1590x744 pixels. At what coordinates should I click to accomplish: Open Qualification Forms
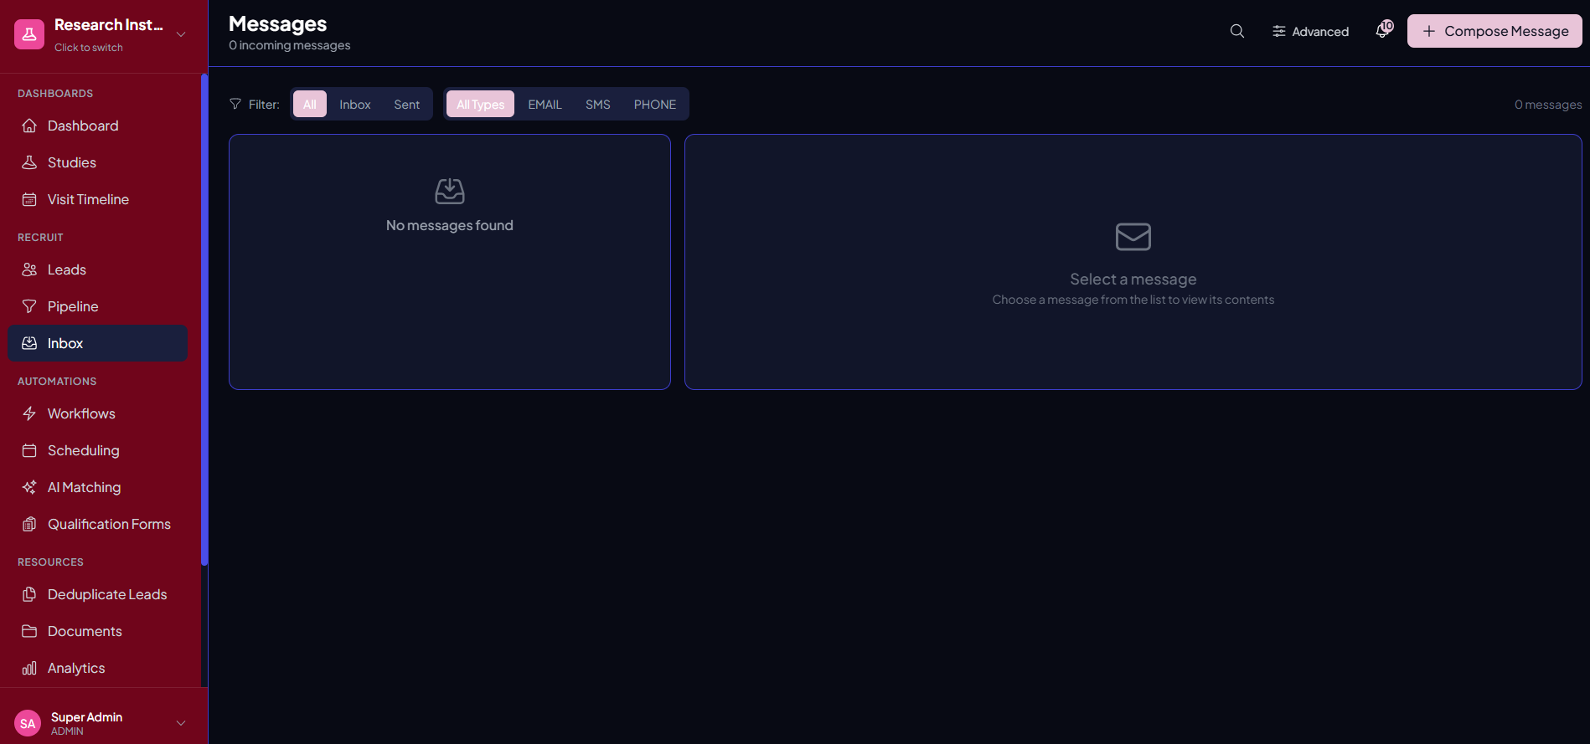pos(98,524)
